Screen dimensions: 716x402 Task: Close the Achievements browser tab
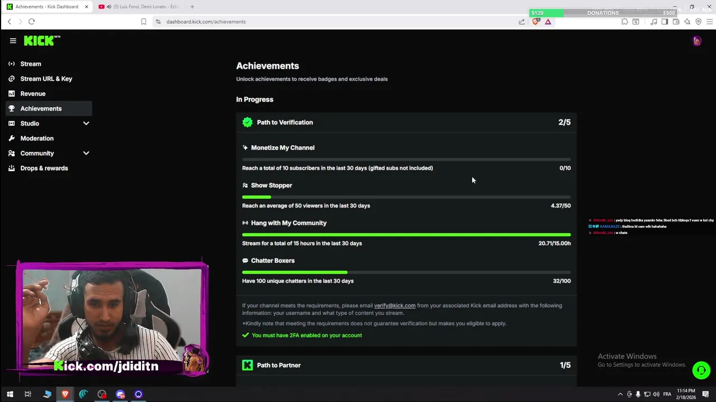tap(86, 7)
